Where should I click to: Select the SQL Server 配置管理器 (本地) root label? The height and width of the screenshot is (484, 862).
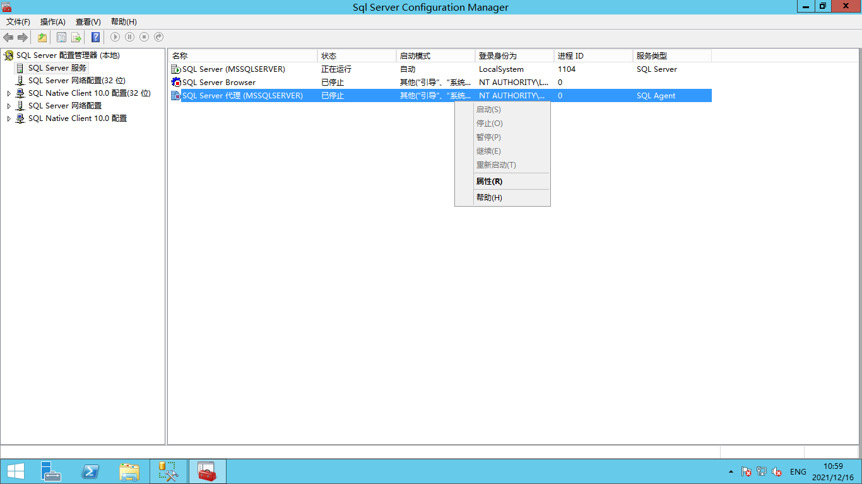pos(68,55)
